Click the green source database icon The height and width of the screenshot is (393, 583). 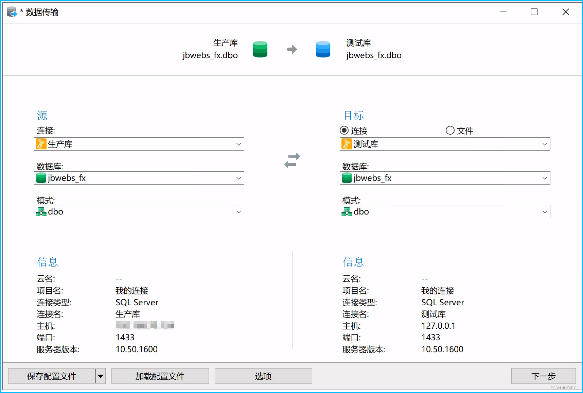pyautogui.click(x=260, y=49)
